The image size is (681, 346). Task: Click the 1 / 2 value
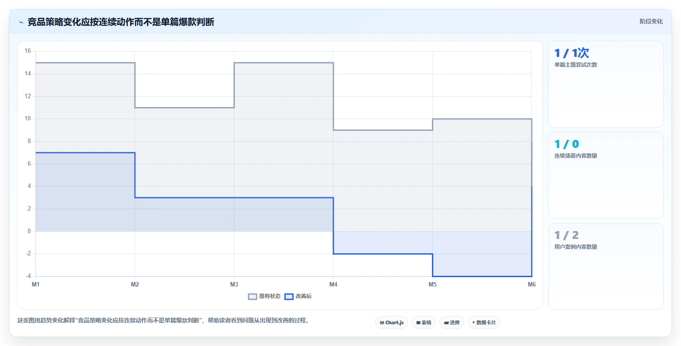[x=567, y=235]
